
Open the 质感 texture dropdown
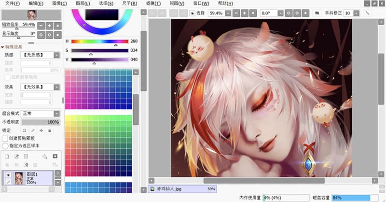(x=57, y=55)
